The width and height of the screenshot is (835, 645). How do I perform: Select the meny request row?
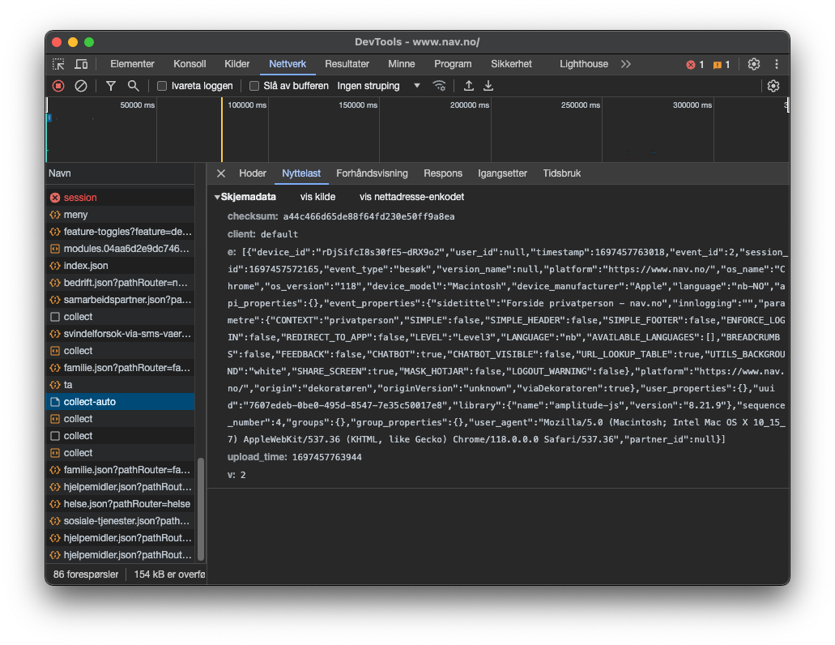point(121,215)
